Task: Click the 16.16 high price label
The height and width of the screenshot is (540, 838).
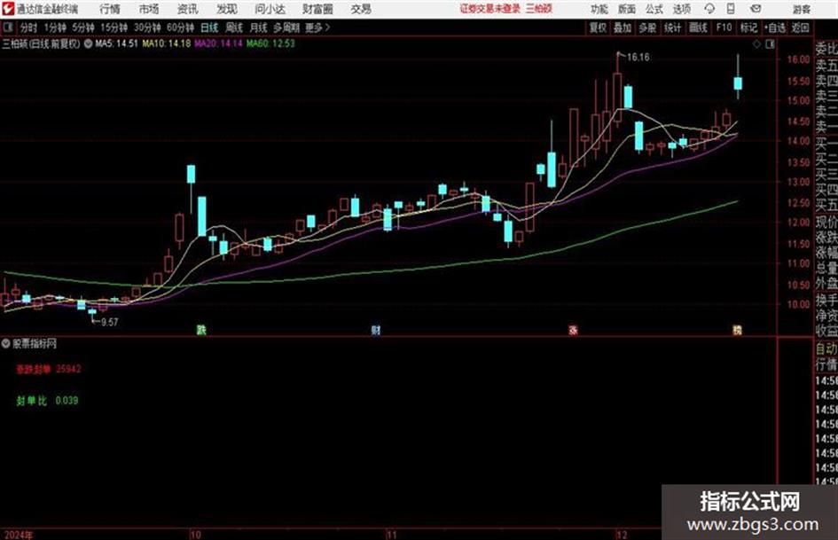Action: point(638,58)
